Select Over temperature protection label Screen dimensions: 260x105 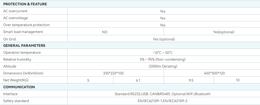pos(26,25)
